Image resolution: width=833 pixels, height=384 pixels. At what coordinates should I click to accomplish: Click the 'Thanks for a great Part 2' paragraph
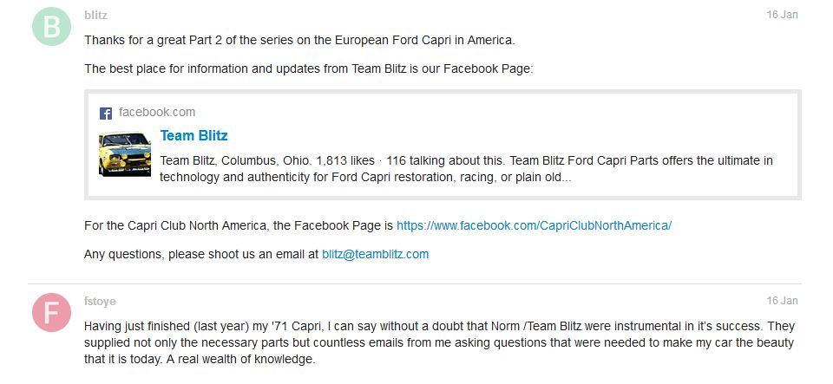click(299, 41)
